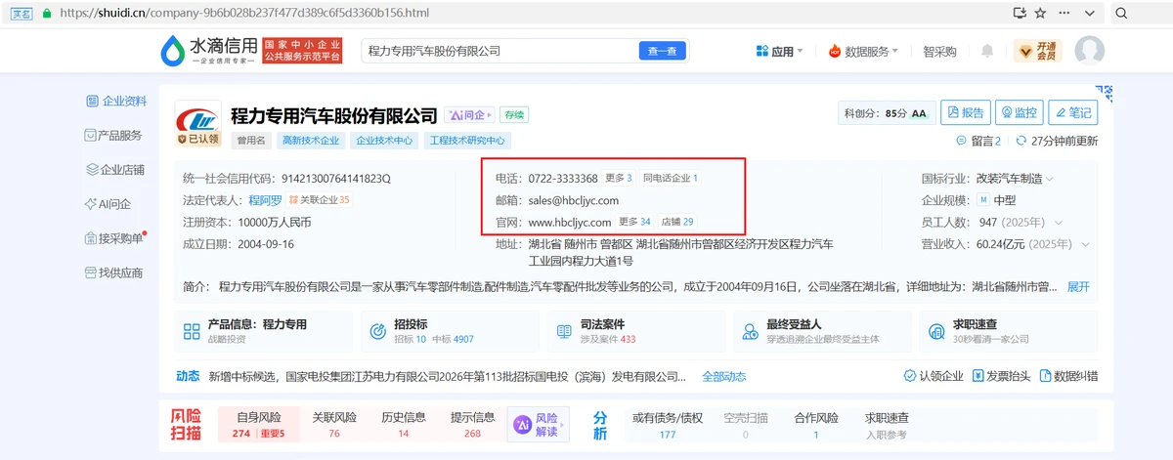The height and width of the screenshot is (460, 1173).
Task: Open the 最终受益人 beneficiary card
Action: coord(823,332)
